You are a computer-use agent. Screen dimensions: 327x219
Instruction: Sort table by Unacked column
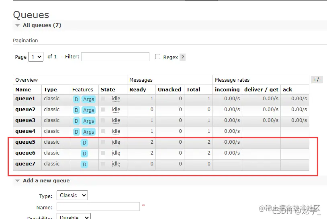pos(170,89)
